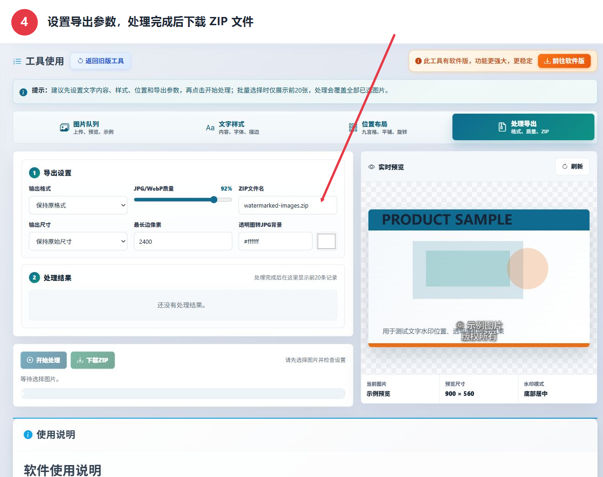Click the #ffffff background color text field
The image size is (603, 477).
coord(275,241)
